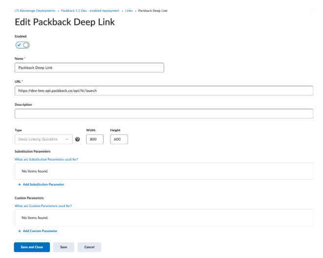Viewport: 323px width, 258px height.
Task: Open 'What are Custom Parameters used for?' link
Action: [43, 206]
